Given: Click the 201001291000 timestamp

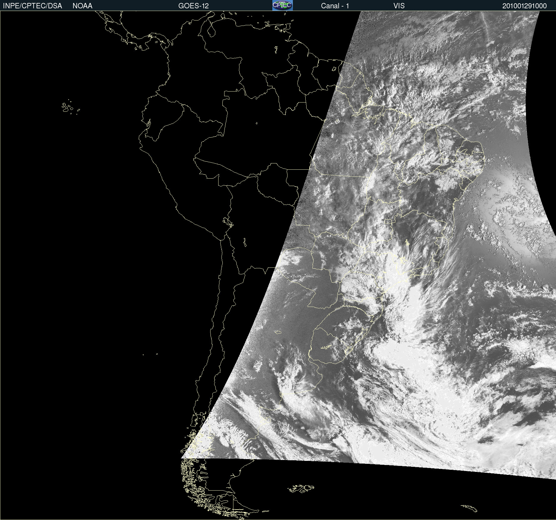Looking at the screenshot, I should click(524, 6).
